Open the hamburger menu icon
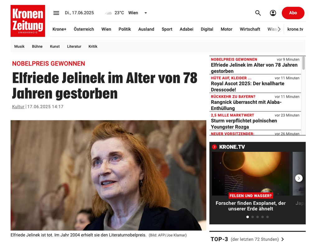Image resolution: width=311 pixels, height=242 pixels. [x=56, y=13]
